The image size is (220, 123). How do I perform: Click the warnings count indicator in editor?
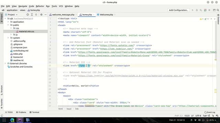click(x=201, y=19)
